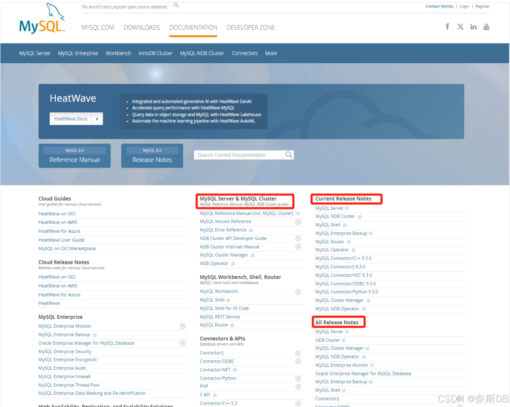Image resolution: width=510 pixels, height=407 pixels.
Task: Open MySQL YouTube icon
Action: tap(486, 27)
